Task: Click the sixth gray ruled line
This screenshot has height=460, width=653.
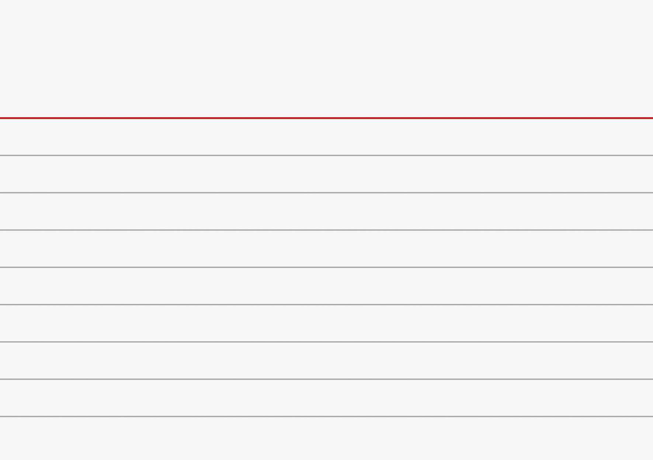Action: (326, 342)
